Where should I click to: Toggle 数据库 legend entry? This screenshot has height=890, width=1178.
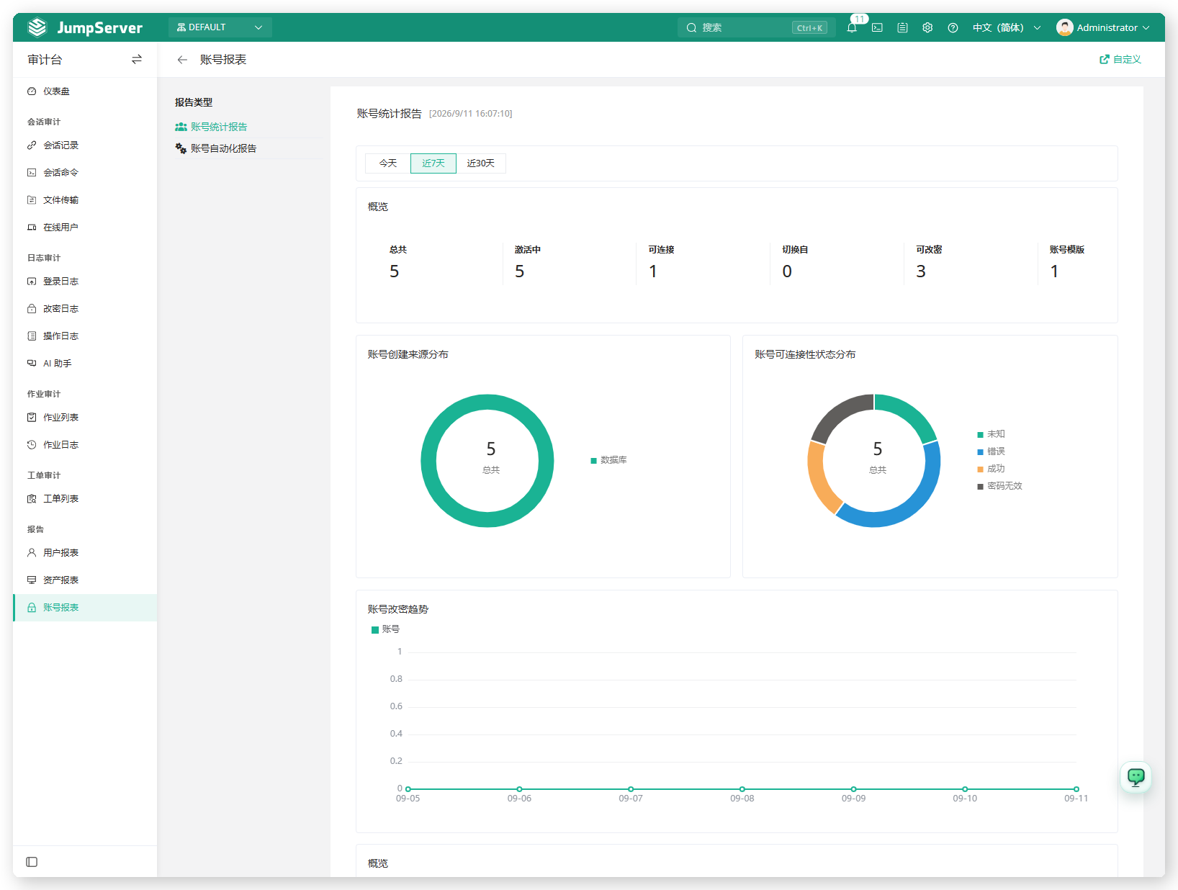(x=608, y=460)
